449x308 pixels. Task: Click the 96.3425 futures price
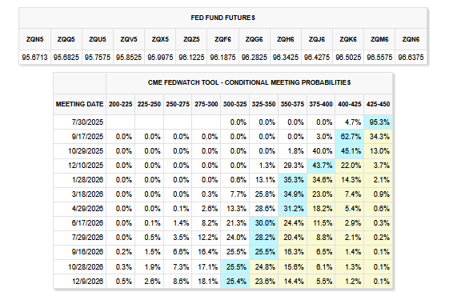tap(286, 58)
